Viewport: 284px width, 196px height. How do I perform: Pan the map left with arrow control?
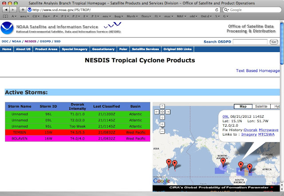157,112
